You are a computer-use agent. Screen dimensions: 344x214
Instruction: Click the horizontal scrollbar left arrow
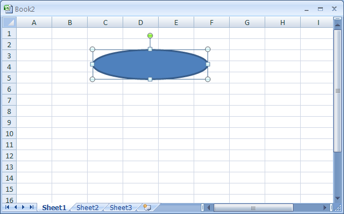(x=209, y=207)
